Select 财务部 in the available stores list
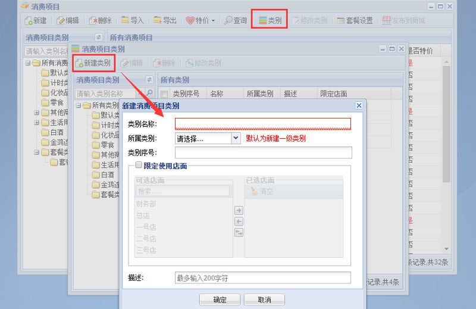This screenshot has width=476, height=309. (146, 204)
